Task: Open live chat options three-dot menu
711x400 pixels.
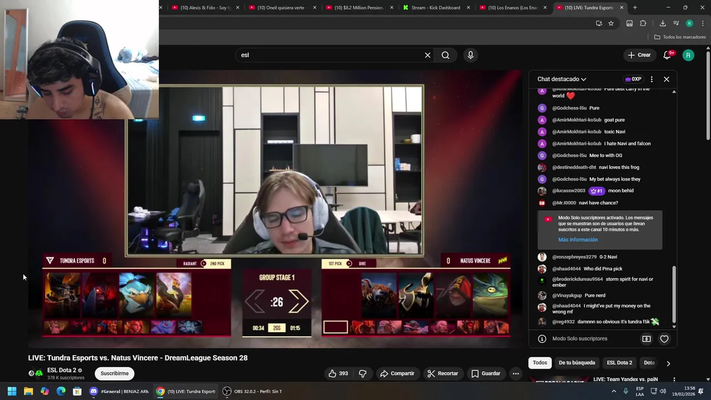Action: [652, 79]
